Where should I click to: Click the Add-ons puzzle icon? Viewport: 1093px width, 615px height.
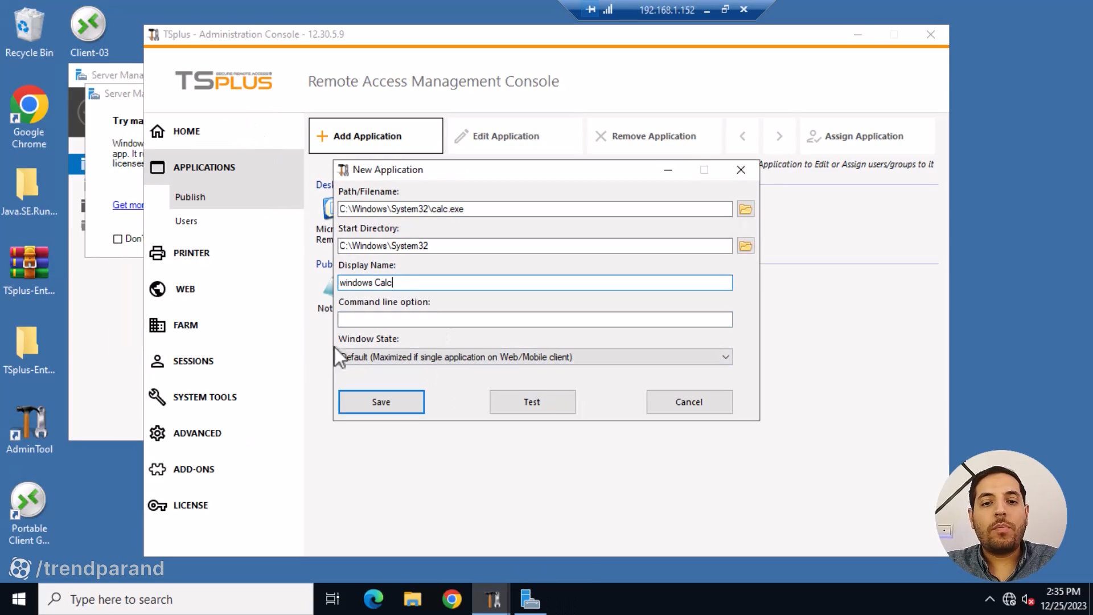157,469
